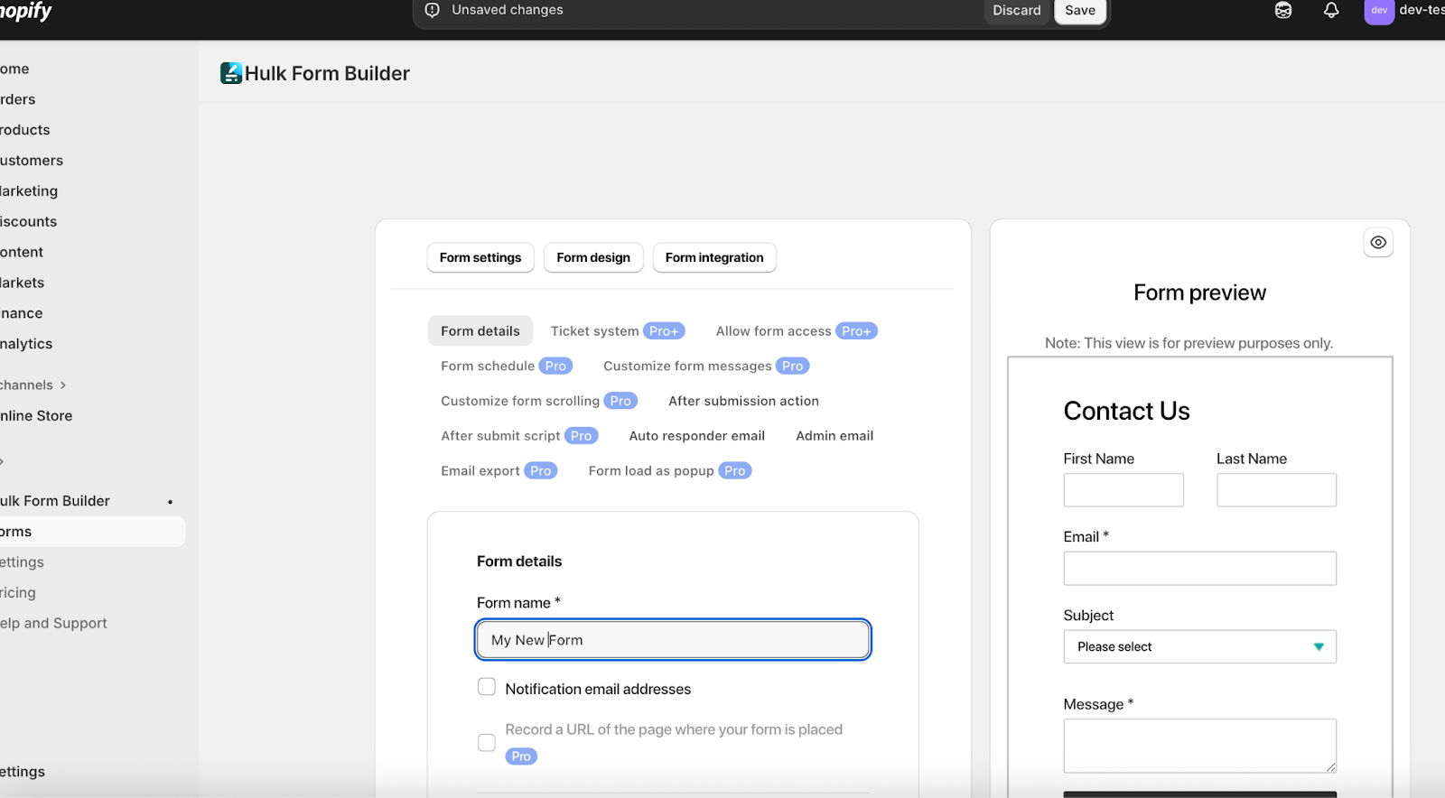Select the Form details section
The width and height of the screenshot is (1445, 798).
(480, 331)
